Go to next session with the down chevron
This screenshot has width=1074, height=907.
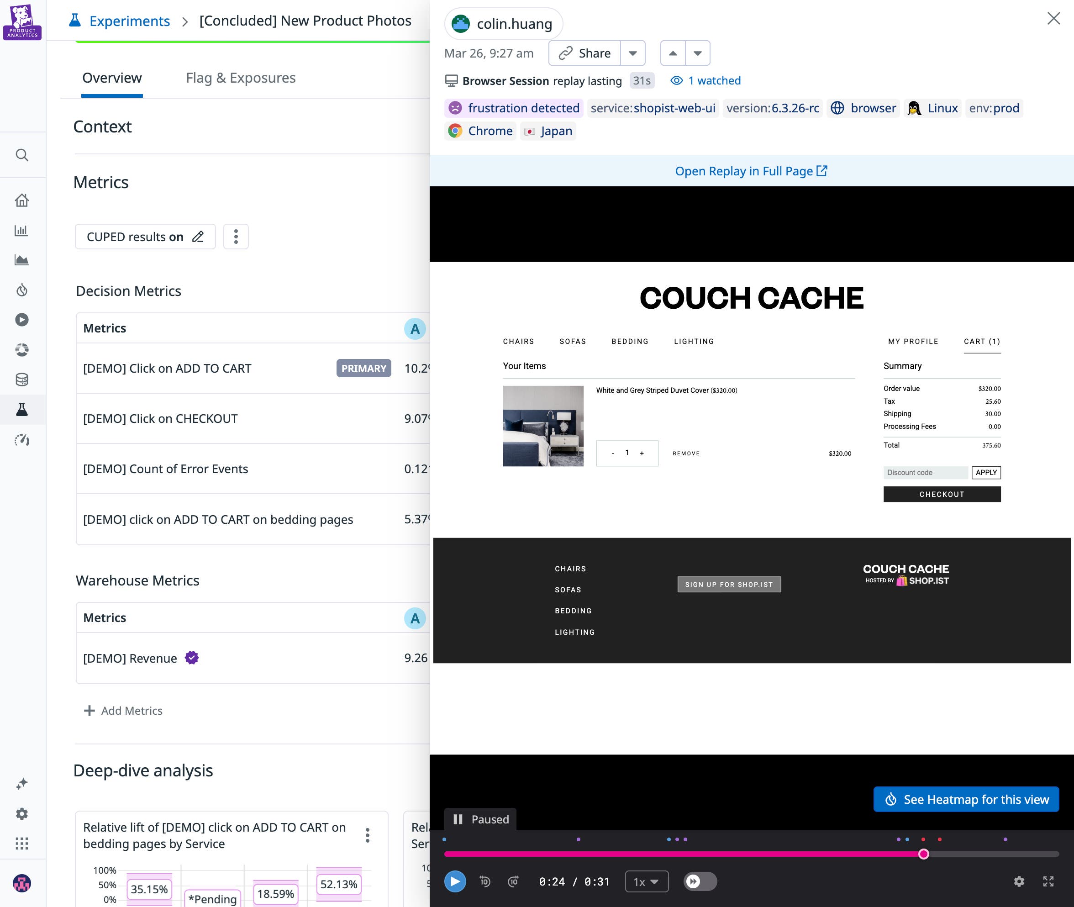pyautogui.click(x=697, y=53)
